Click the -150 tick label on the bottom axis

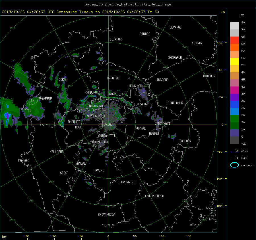26,236
